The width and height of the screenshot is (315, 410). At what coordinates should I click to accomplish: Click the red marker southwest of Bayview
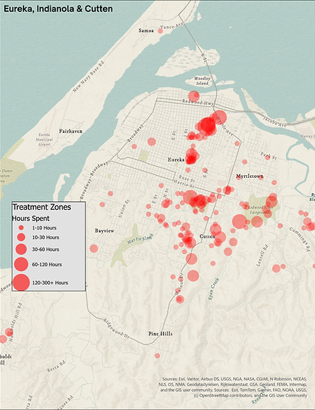[x=94, y=248]
